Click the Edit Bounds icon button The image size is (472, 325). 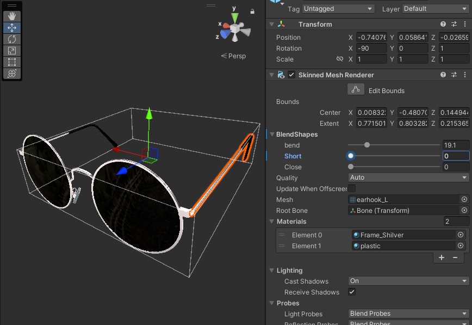(x=355, y=90)
